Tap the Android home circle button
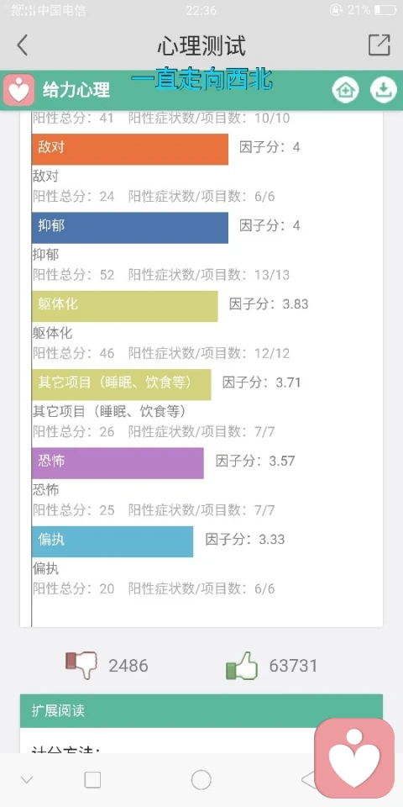Screen dimensions: 403x807 point(201,780)
